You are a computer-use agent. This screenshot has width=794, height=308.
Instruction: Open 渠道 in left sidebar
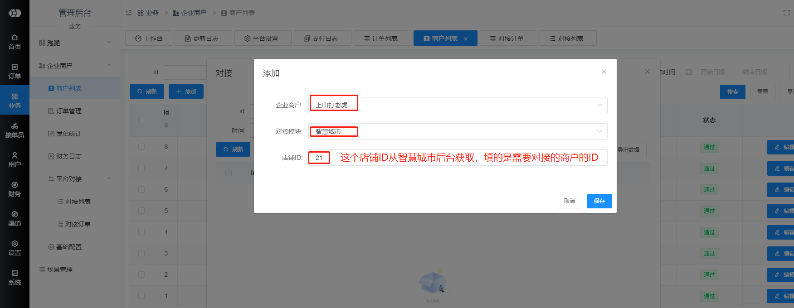(15, 218)
